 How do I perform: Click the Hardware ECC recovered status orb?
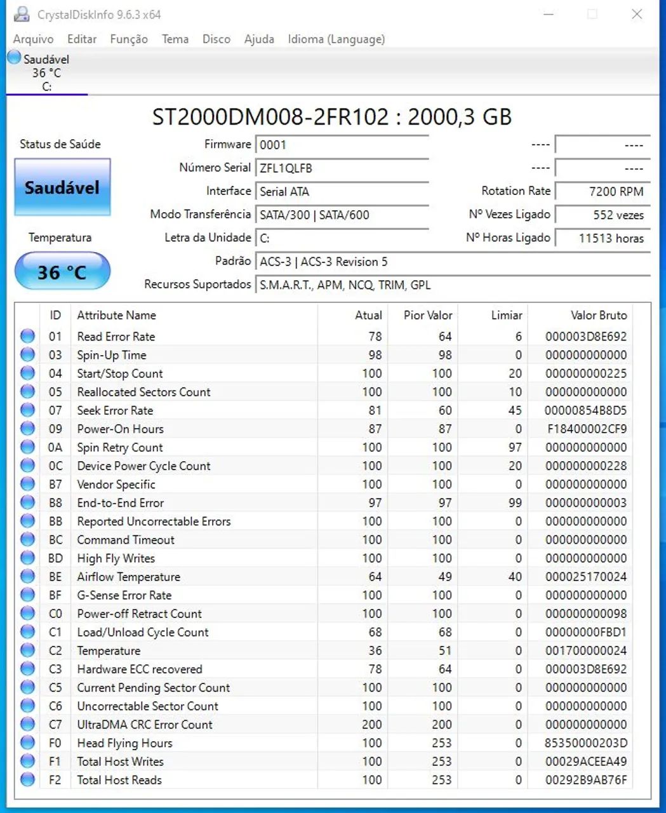pyautogui.click(x=28, y=668)
